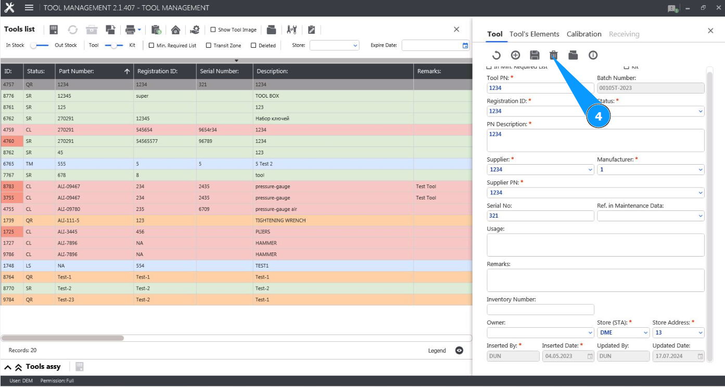Enable the Show Tool Image checkbox
This screenshot has height=387, width=725.
(213, 30)
